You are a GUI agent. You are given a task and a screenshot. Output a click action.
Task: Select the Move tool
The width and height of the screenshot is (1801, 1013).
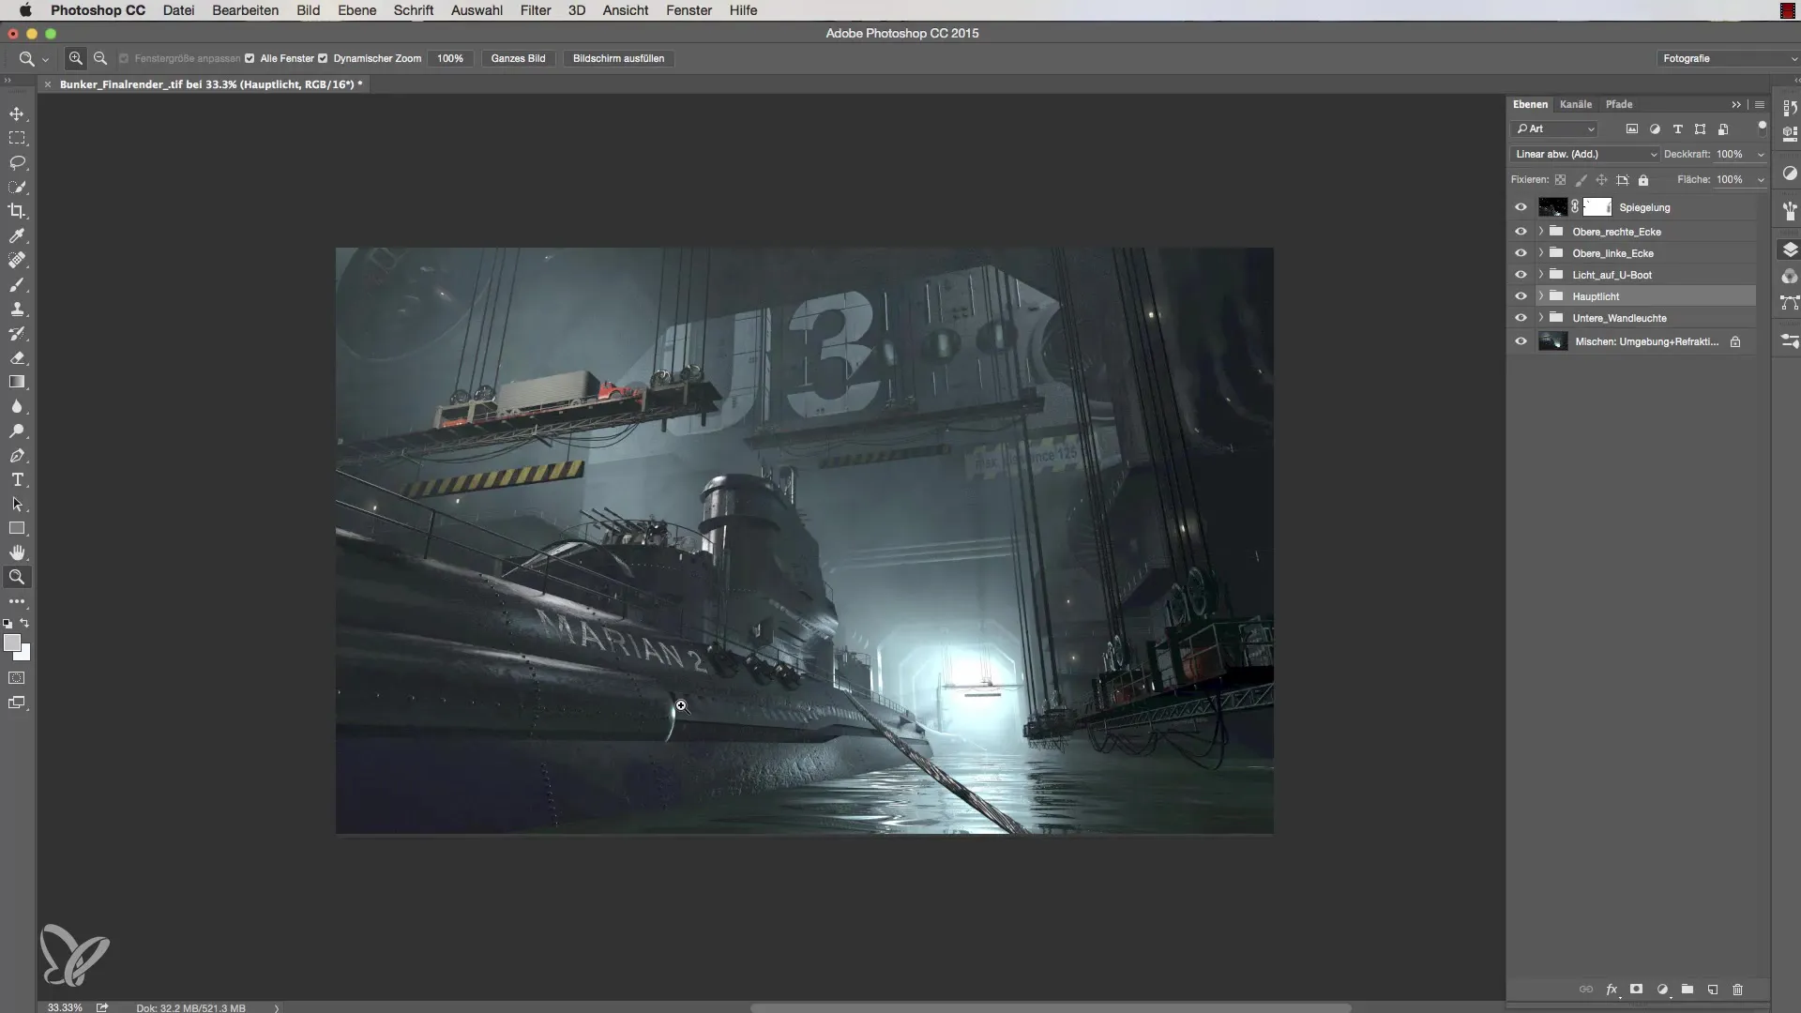(x=17, y=113)
